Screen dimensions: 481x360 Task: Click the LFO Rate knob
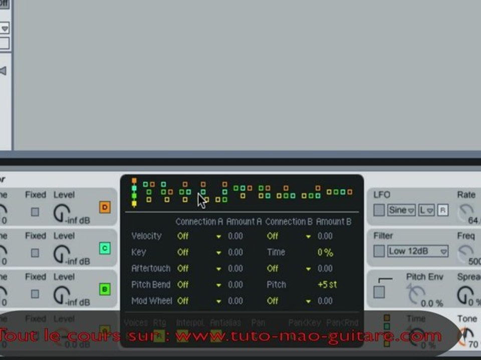click(x=465, y=212)
